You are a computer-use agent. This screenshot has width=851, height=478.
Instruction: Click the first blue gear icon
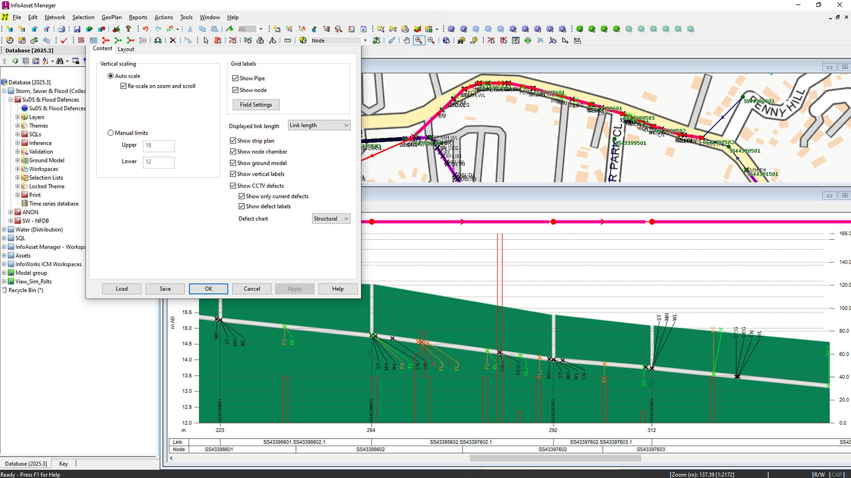point(451,29)
